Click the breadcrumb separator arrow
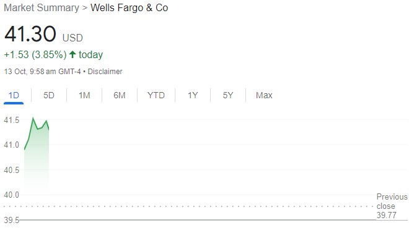Viewport: 409px width, 228px height. (x=84, y=8)
